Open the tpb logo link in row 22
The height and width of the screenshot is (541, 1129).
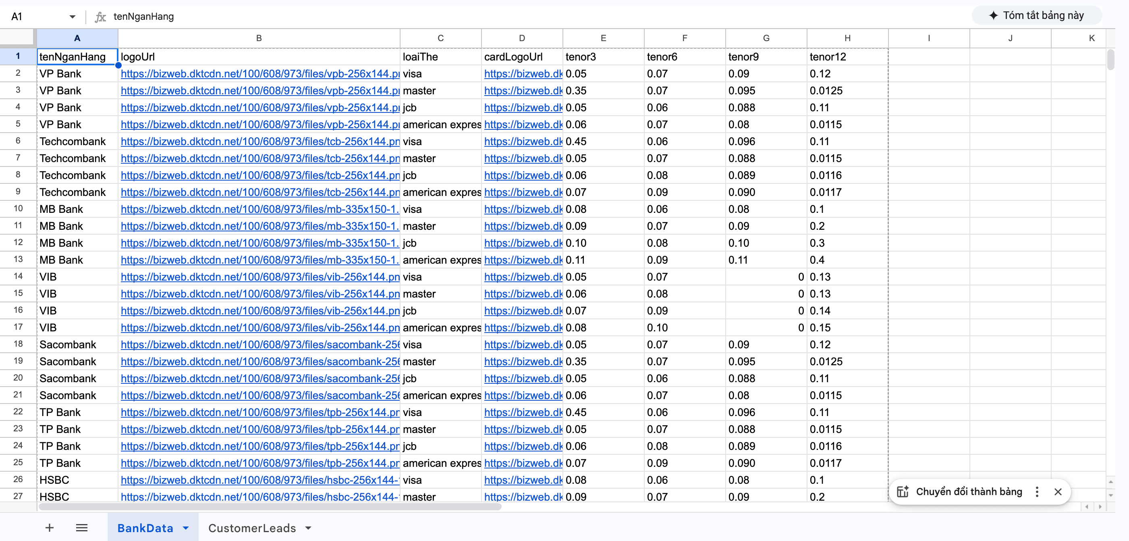[x=260, y=412]
